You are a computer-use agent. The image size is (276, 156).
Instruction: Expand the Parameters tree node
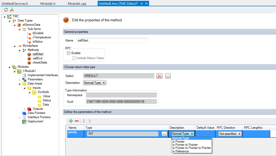[x=20, y=80]
